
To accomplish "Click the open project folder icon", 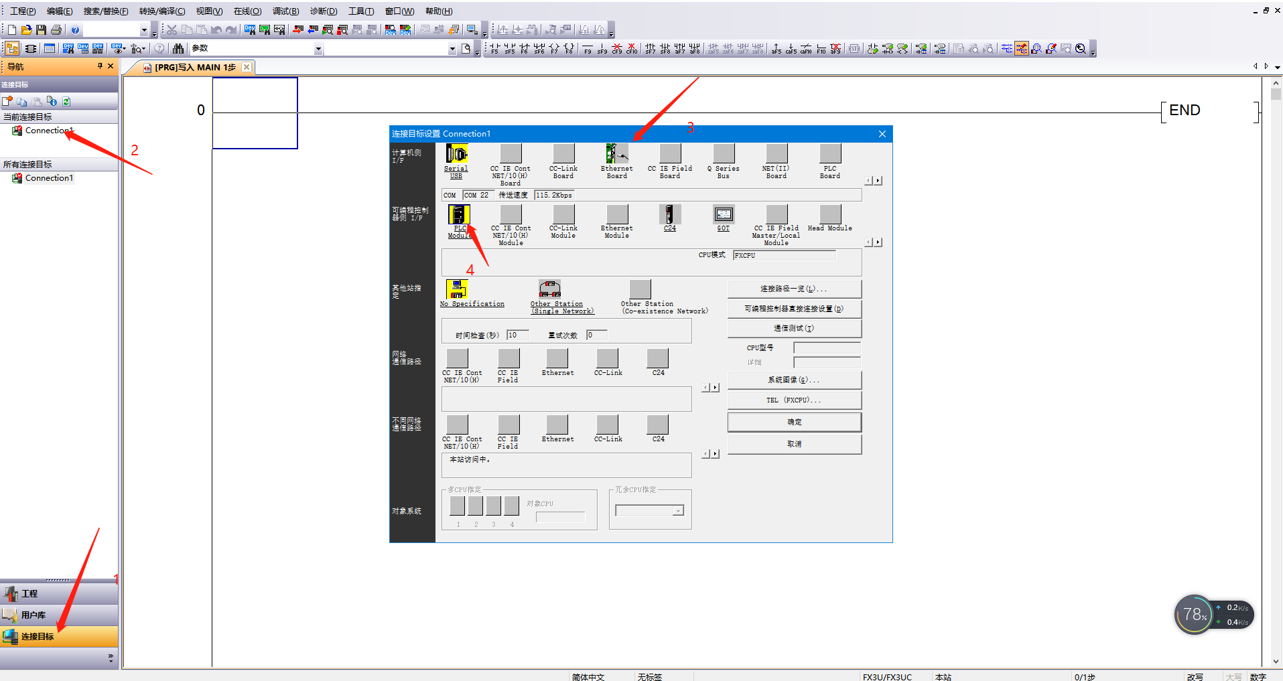I will 27,30.
